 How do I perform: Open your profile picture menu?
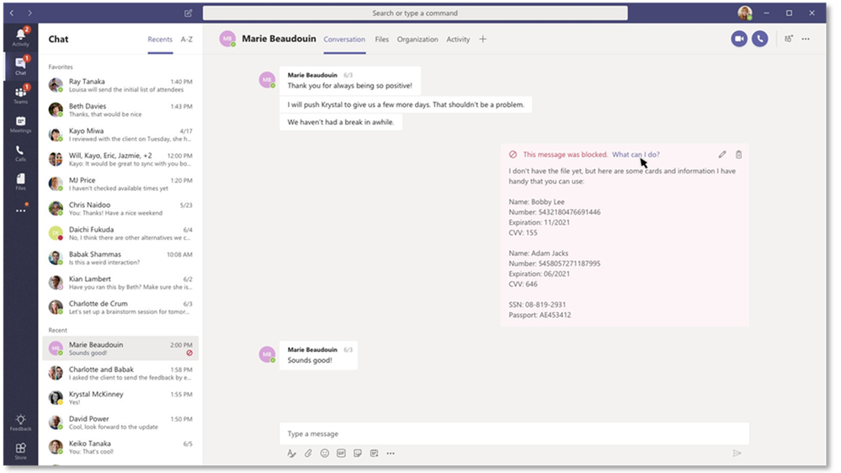coord(744,13)
